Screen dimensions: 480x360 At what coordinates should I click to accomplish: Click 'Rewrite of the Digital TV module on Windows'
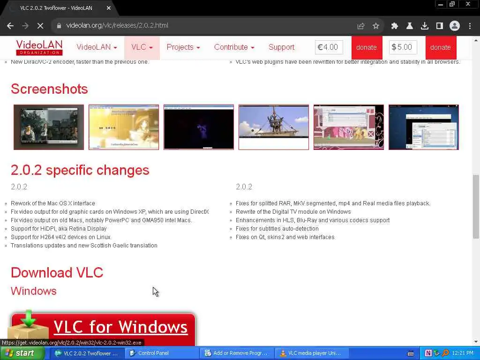tap(293, 212)
